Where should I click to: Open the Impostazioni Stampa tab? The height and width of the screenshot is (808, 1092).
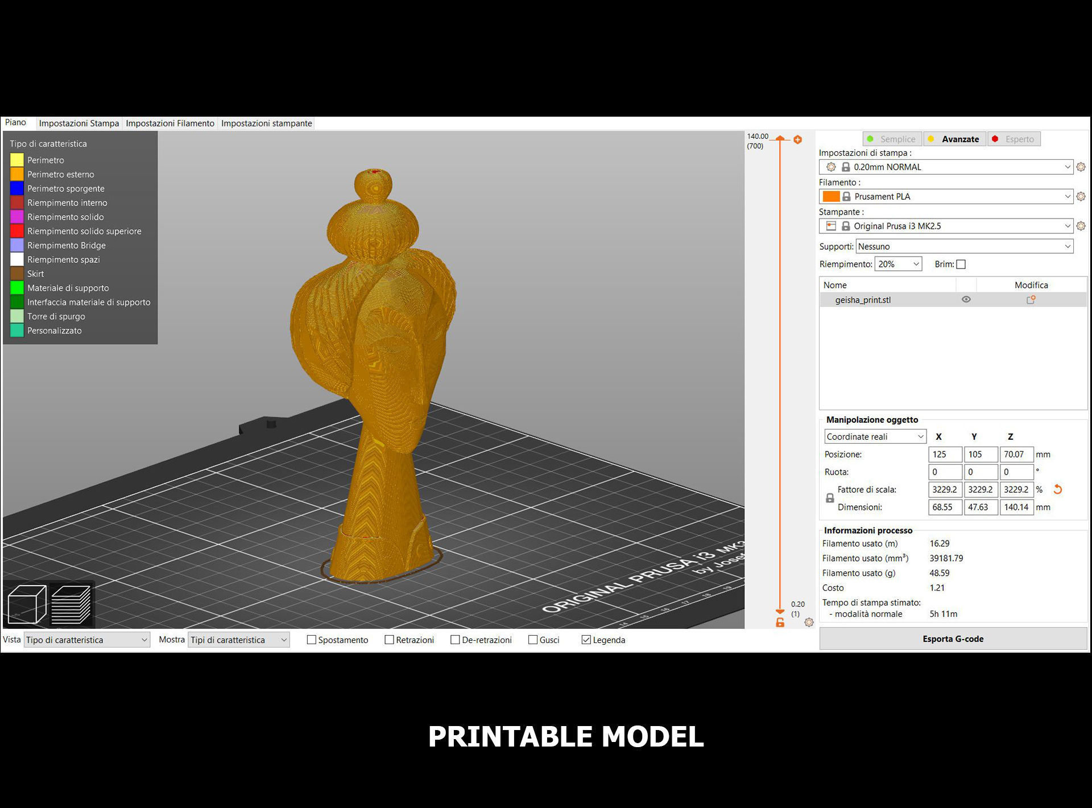(x=79, y=123)
